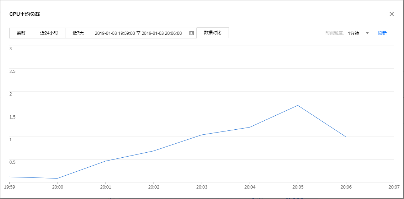The image size is (404, 199).
Task: Click the data point at 20:04
Action: (x=249, y=127)
